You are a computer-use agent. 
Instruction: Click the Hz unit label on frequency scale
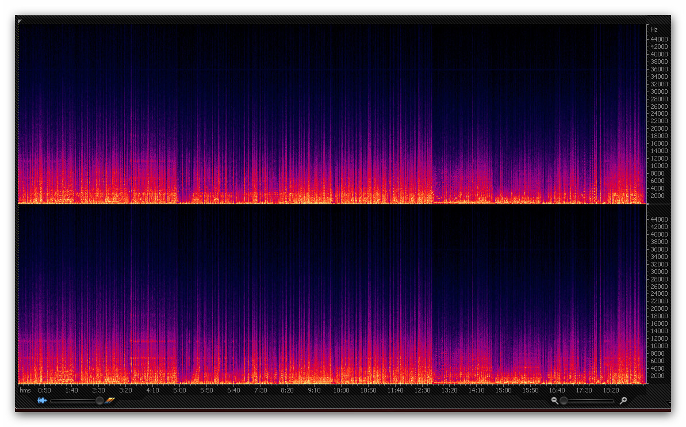pyautogui.click(x=654, y=30)
